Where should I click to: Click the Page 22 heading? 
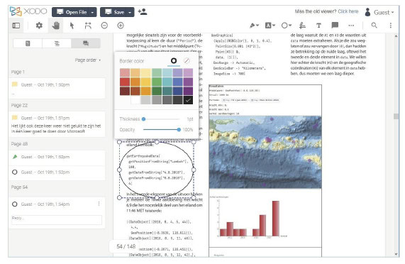(x=19, y=106)
